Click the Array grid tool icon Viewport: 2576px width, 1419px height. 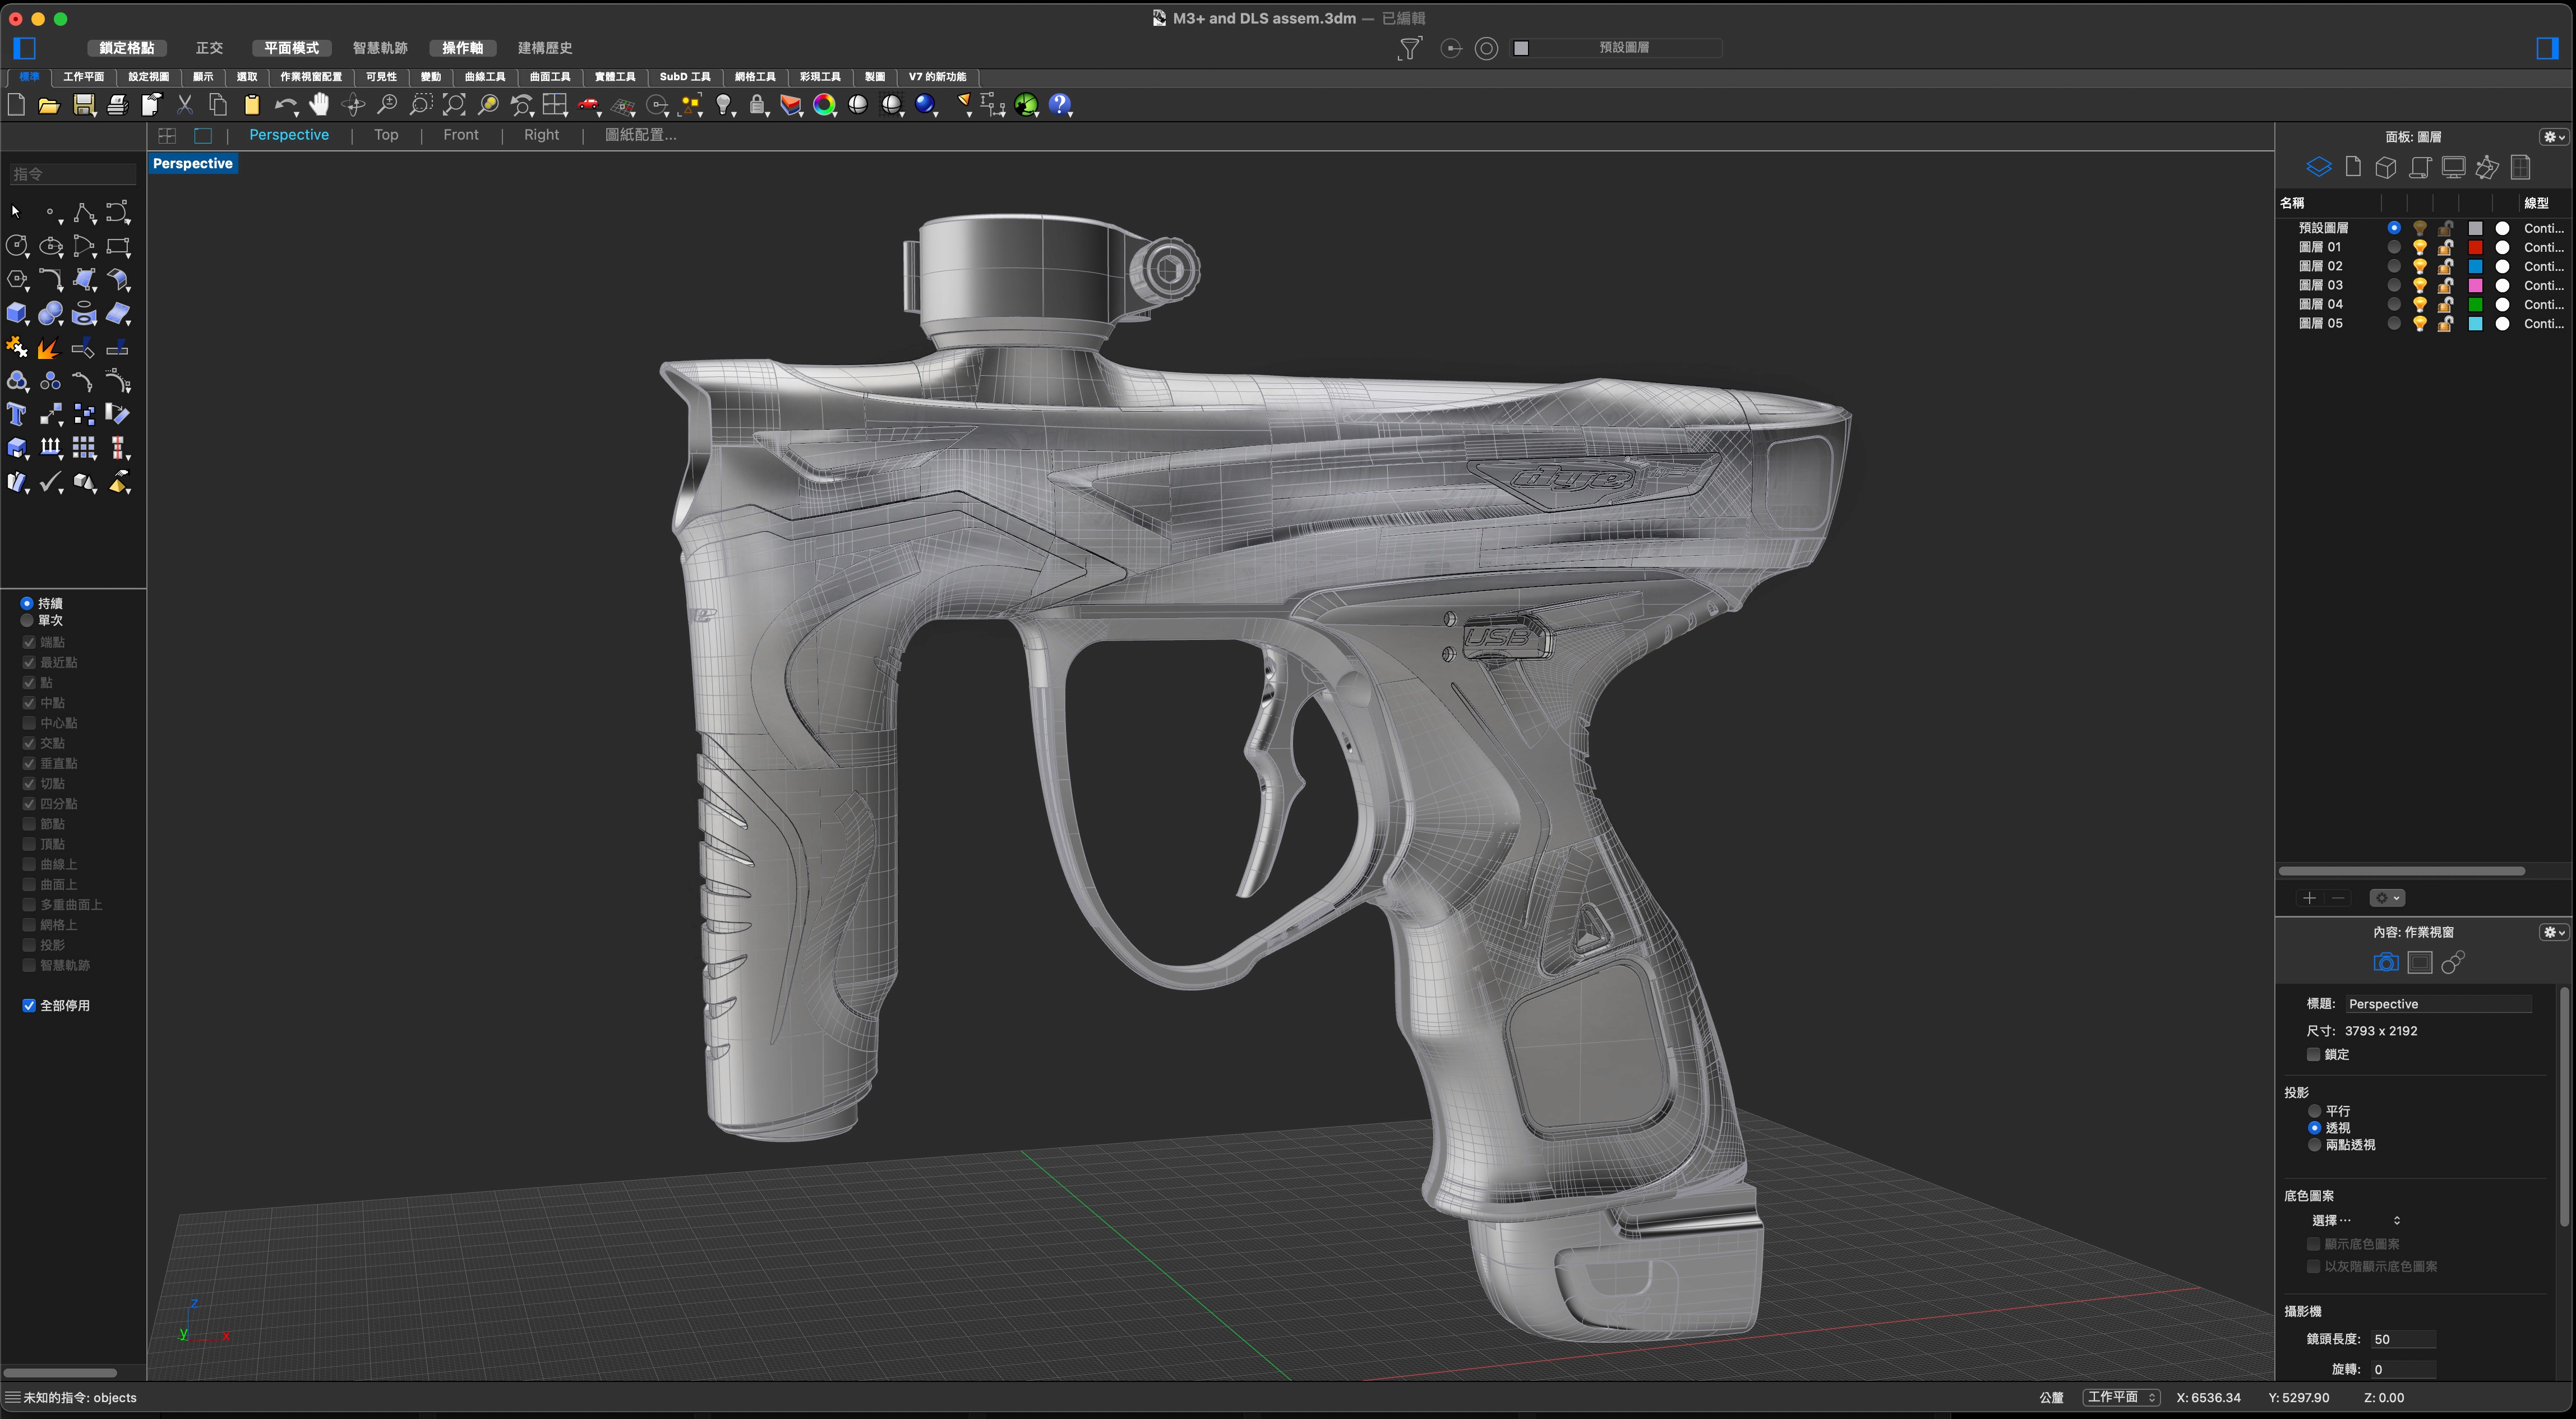click(x=84, y=448)
